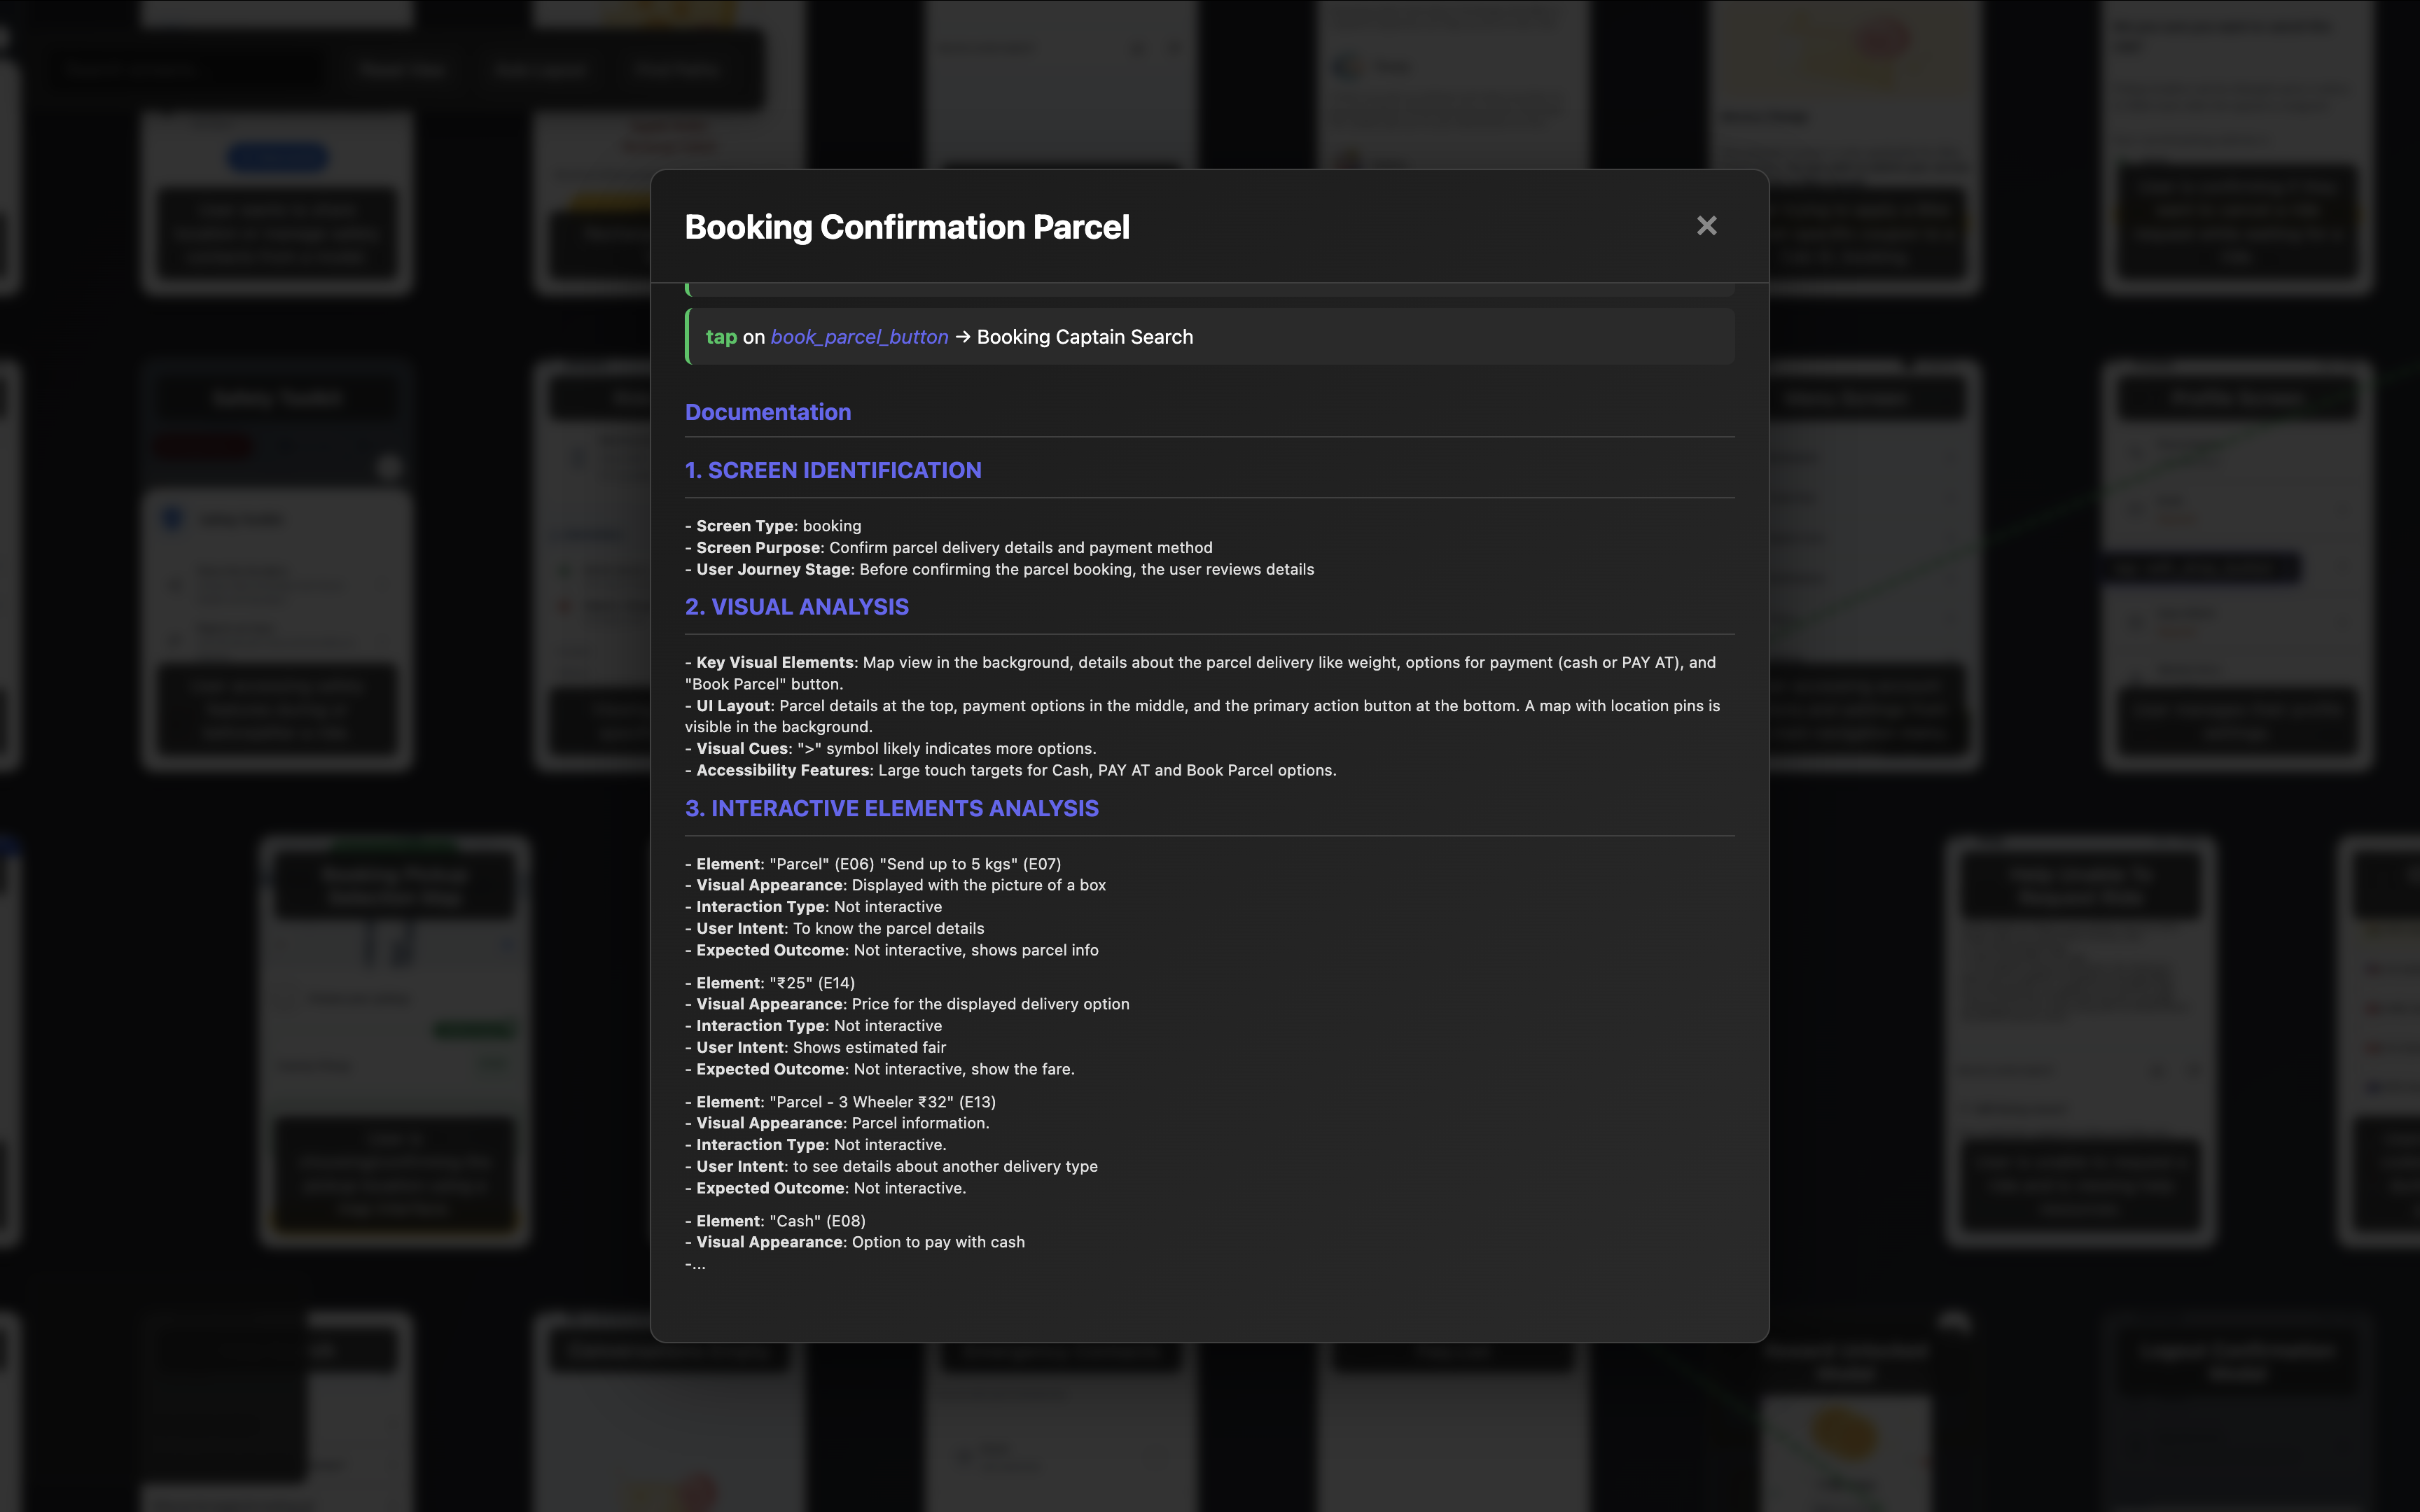Click the '2. VISUAL ANALYSIS' heading
The height and width of the screenshot is (1512, 2420).
coord(797,607)
